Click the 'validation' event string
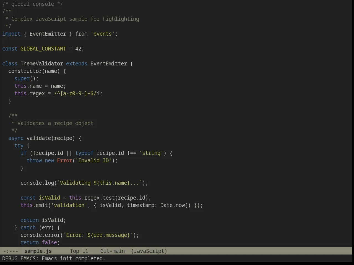 (69, 205)
